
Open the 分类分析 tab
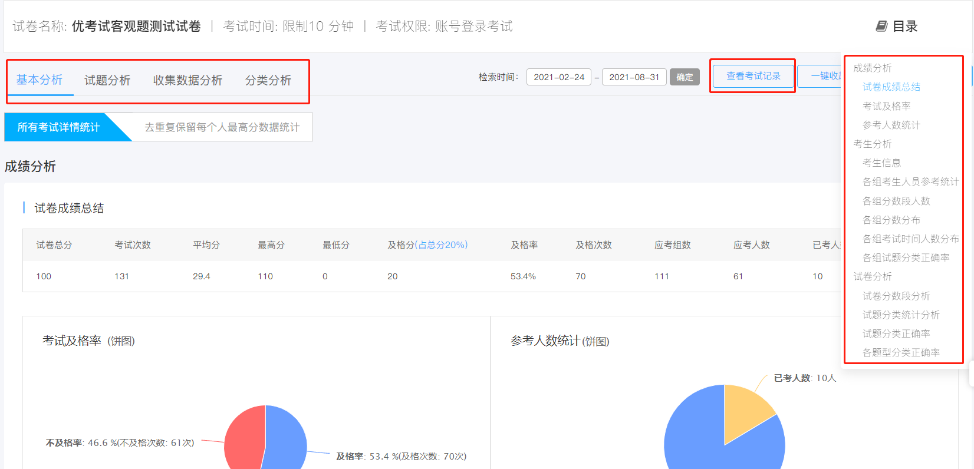pos(268,80)
